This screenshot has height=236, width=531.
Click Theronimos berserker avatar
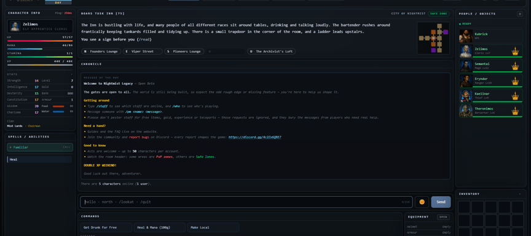466,111
